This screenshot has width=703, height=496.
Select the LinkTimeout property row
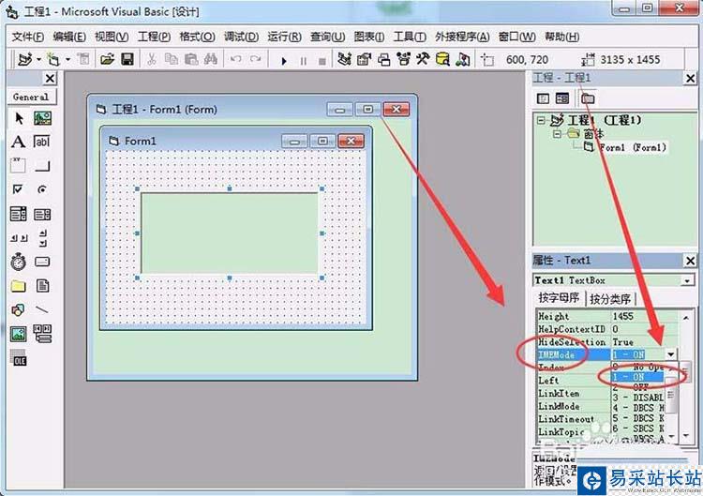(574, 419)
